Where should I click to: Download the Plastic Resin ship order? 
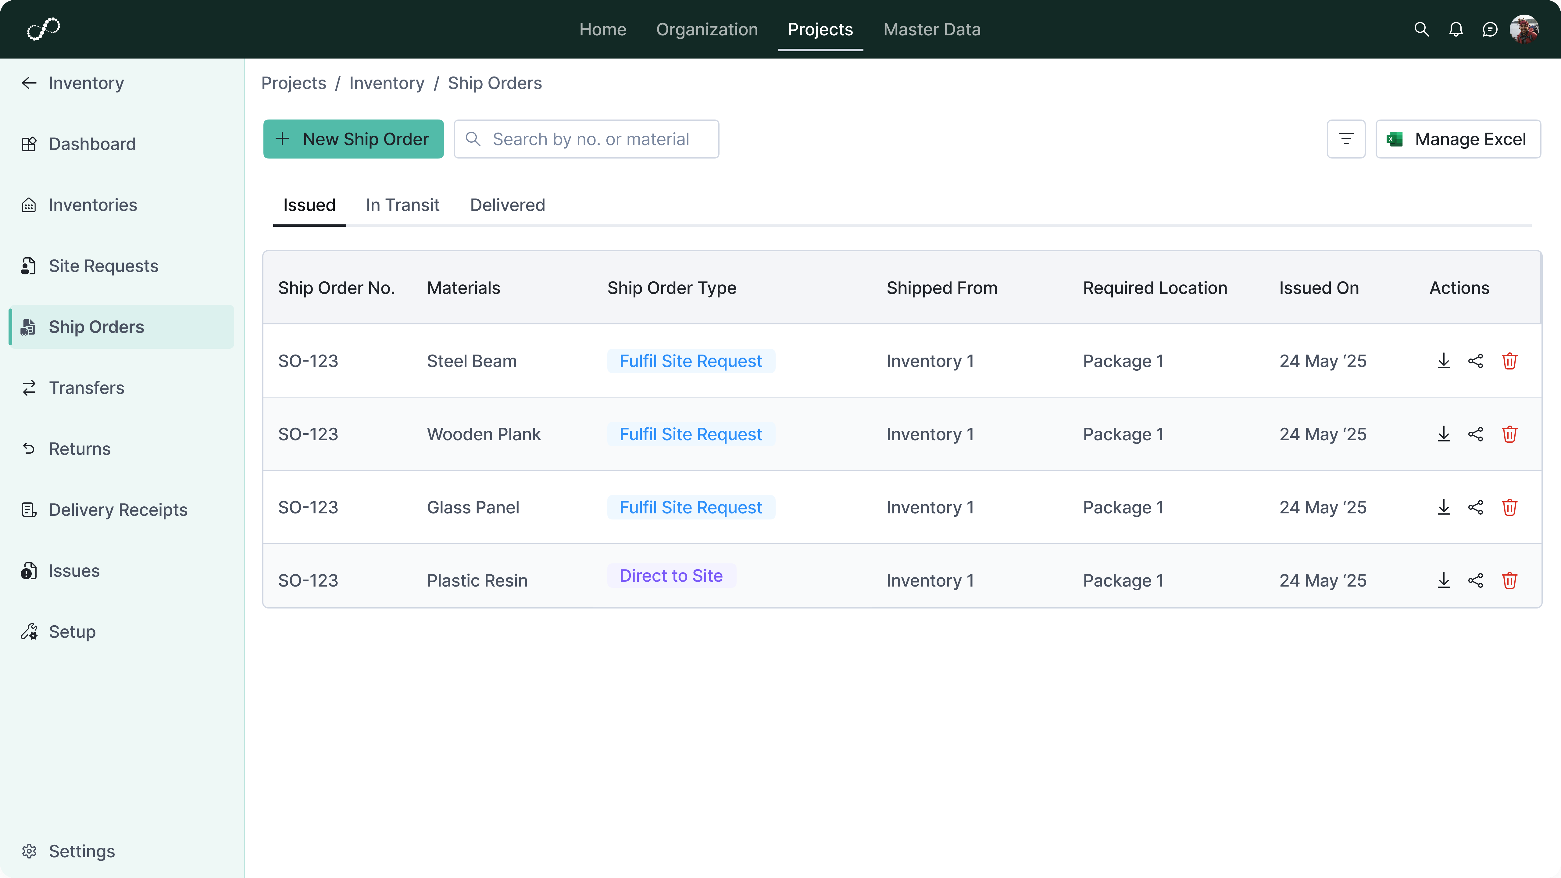[x=1443, y=580]
